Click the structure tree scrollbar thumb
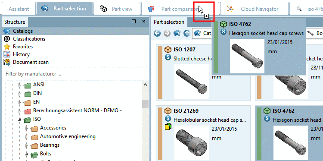Viewport: 323px width, 161px height. (146, 104)
